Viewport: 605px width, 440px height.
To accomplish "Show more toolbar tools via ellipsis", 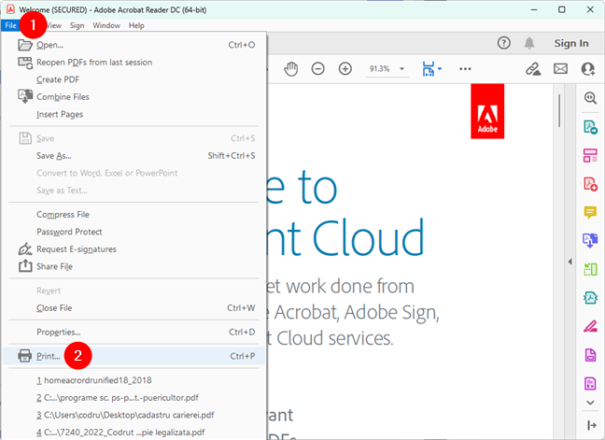I will 465,69.
